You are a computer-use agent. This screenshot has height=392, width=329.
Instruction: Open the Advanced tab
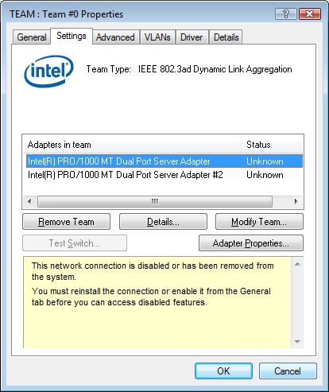(x=115, y=37)
